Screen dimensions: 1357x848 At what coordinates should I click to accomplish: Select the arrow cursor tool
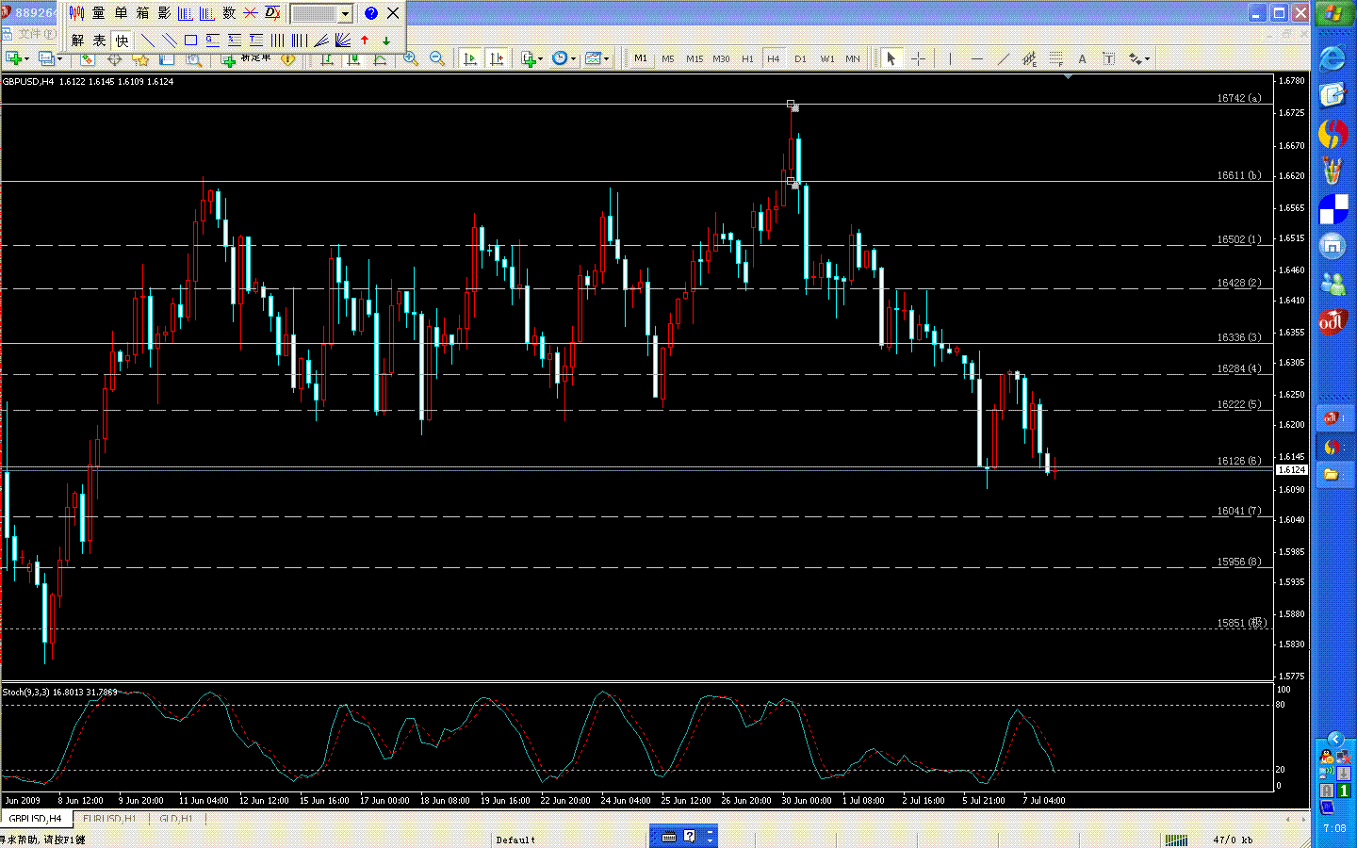[891, 58]
